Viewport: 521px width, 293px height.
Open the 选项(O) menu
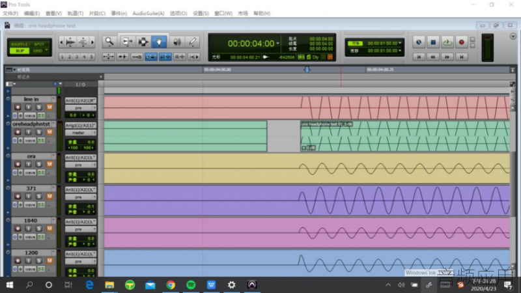click(x=178, y=13)
